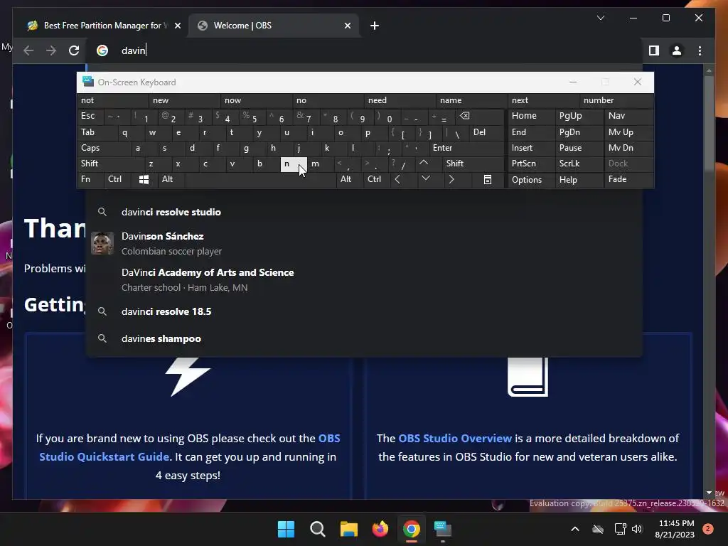This screenshot has height=546, width=728.
Task: Open Chrome's three-dot menu
Action: (x=700, y=50)
